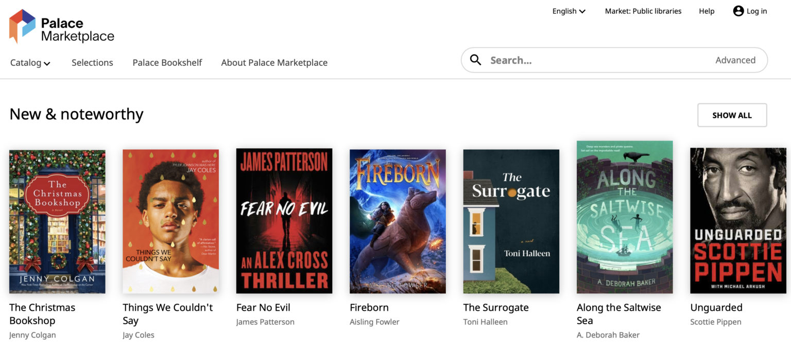The height and width of the screenshot is (353, 791).
Task: Open About Palace Marketplace page
Action: click(274, 63)
